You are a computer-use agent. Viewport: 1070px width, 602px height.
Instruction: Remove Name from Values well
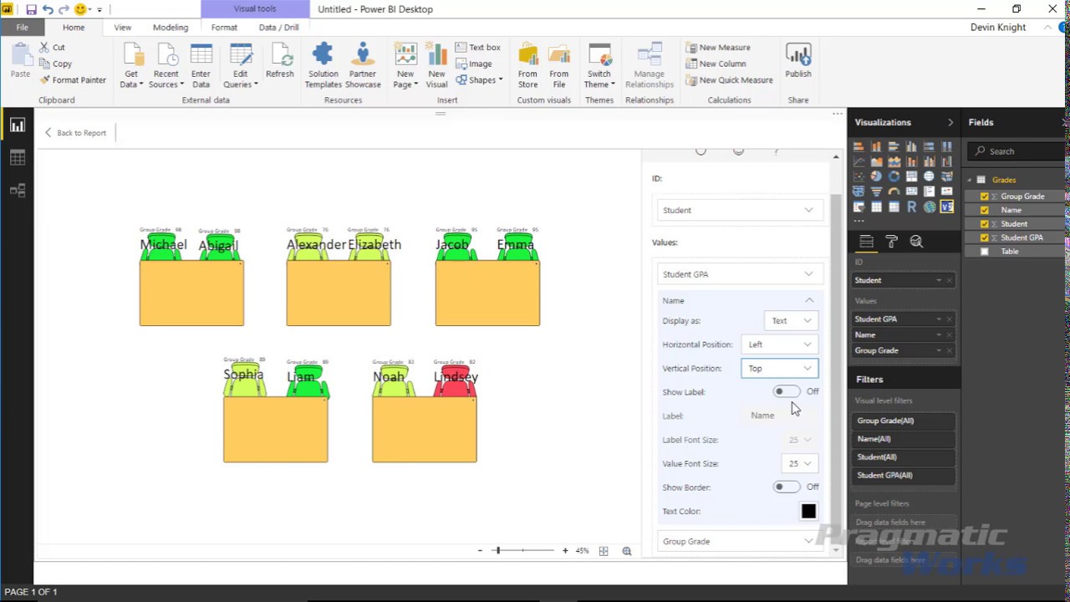click(949, 334)
